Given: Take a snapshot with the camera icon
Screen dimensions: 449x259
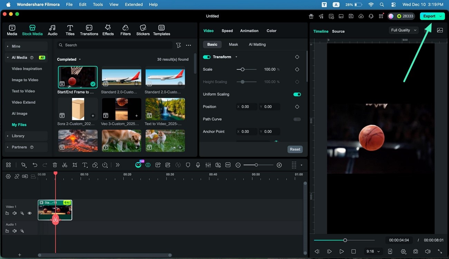Looking at the screenshot, I should [x=415, y=251].
